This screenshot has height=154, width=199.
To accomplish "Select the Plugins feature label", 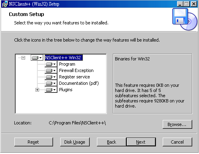I will pyautogui.click(x=66, y=90).
